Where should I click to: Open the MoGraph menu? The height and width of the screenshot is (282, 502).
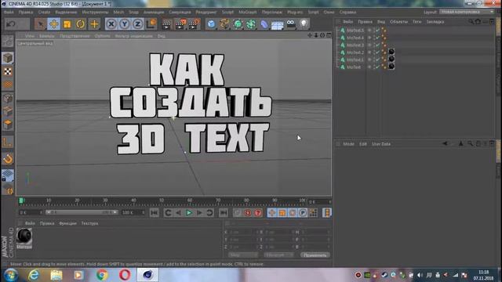pyautogui.click(x=248, y=13)
